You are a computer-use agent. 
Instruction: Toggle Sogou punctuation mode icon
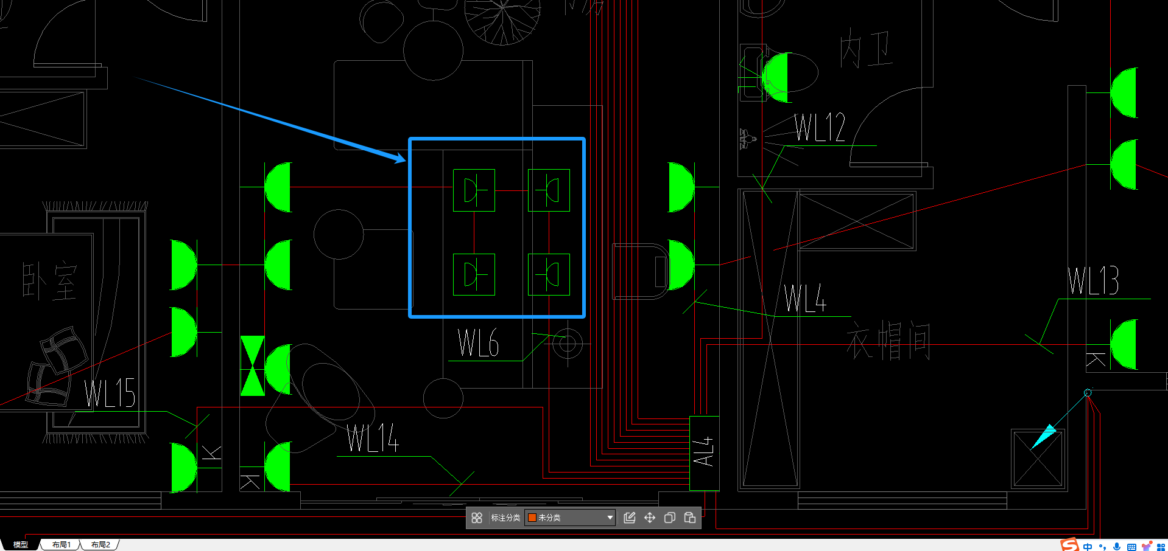(x=1102, y=547)
